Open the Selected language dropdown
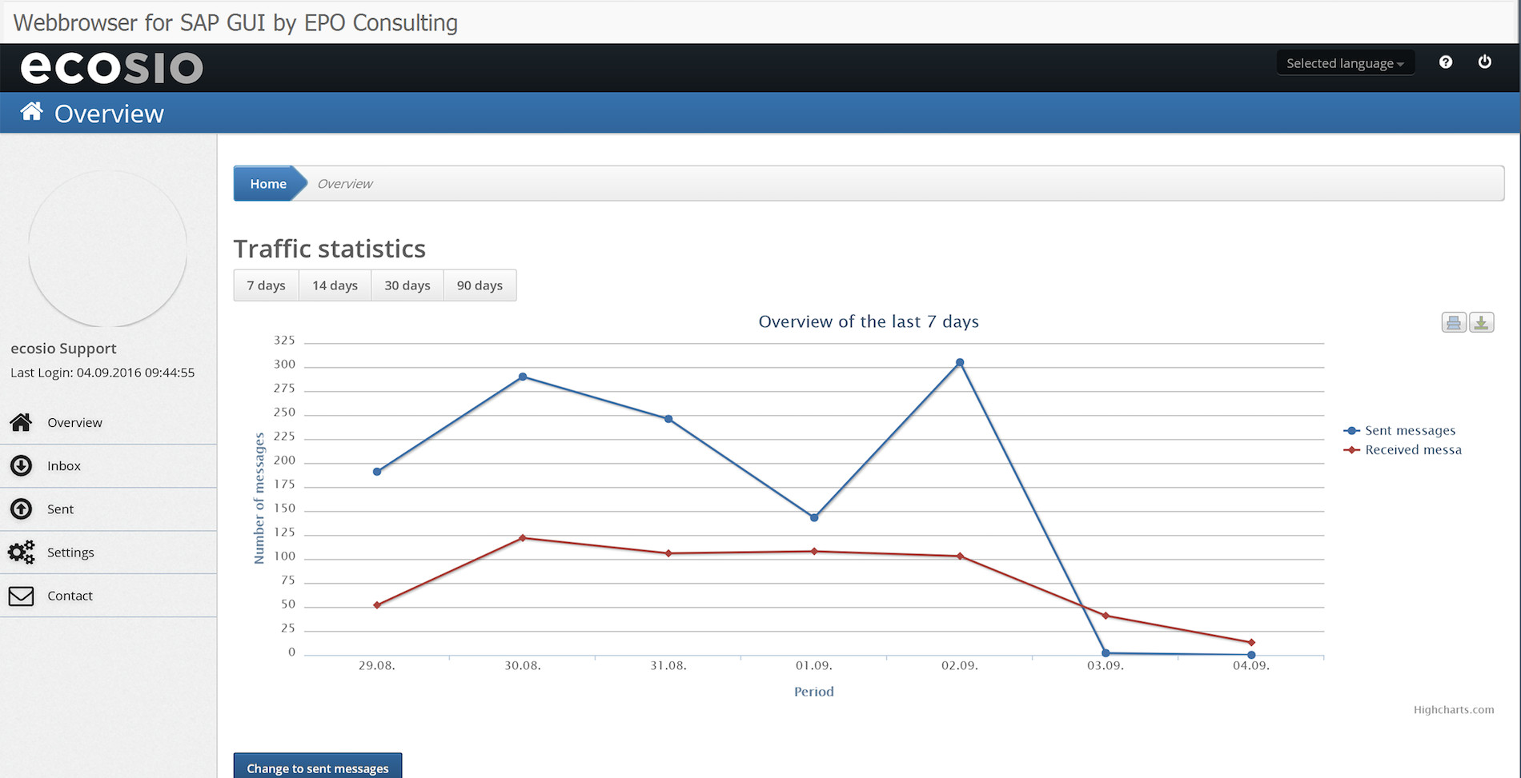Viewport: 1521px width, 778px height. pyautogui.click(x=1345, y=63)
